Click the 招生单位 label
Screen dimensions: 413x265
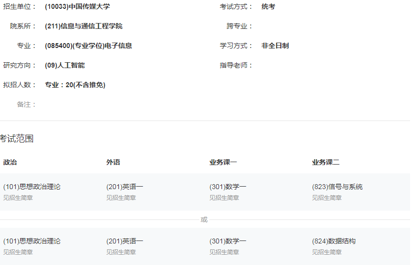pyautogui.click(x=20, y=6)
